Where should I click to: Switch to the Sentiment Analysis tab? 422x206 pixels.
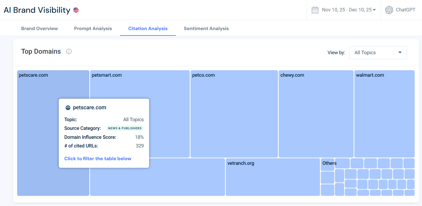pyautogui.click(x=206, y=28)
